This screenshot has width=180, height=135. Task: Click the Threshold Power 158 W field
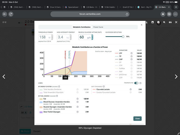(x=46, y=37)
